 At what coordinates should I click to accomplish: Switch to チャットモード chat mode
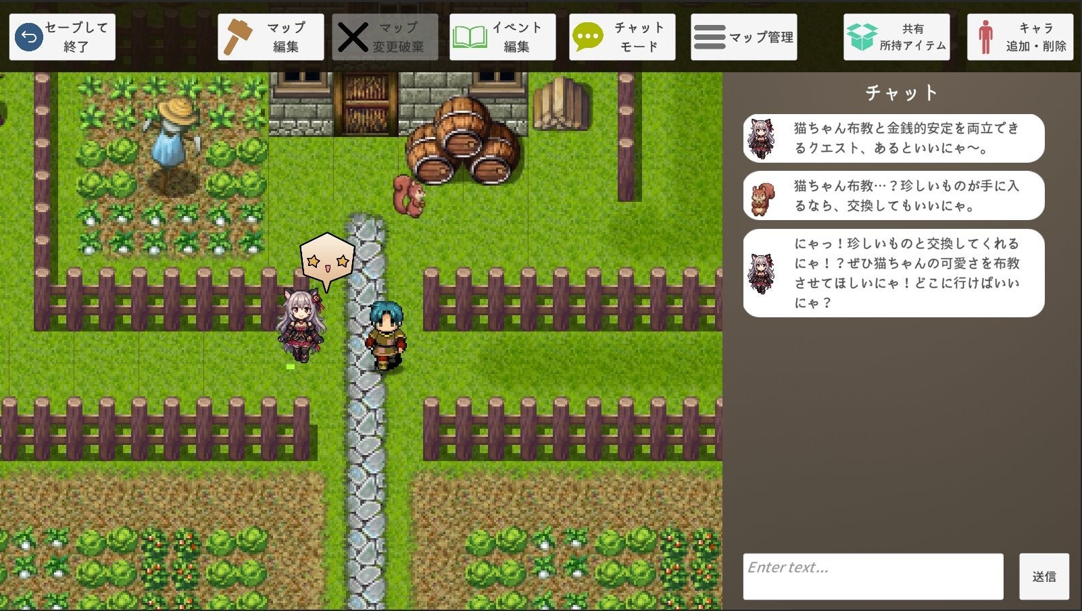coord(622,37)
